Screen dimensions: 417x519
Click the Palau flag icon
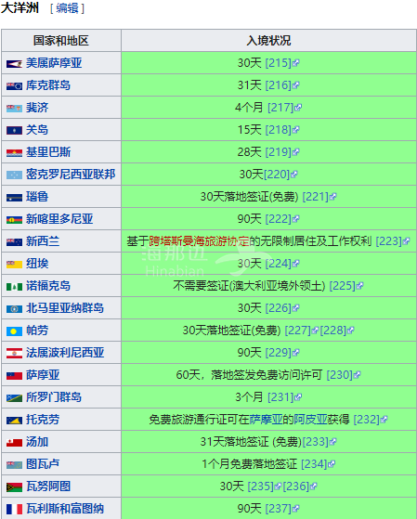coord(14,331)
